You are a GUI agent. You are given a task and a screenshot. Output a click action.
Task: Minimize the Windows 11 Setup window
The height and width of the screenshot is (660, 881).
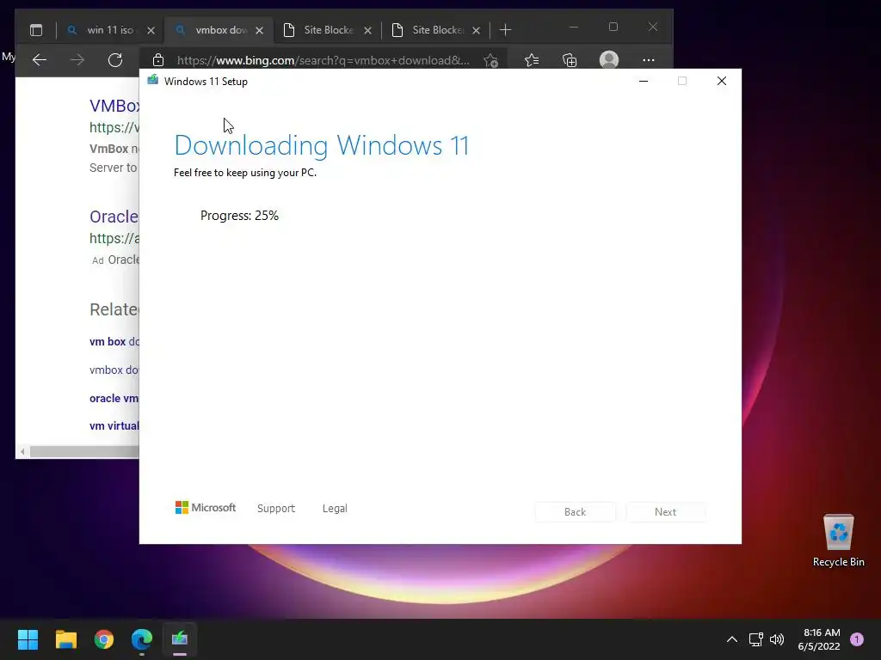pyautogui.click(x=644, y=81)
